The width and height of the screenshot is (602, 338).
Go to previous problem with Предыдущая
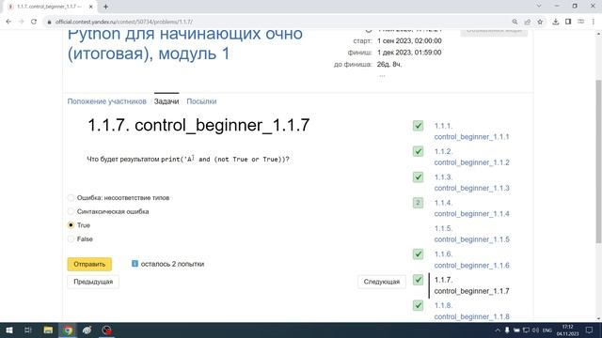tap(93, 282)
